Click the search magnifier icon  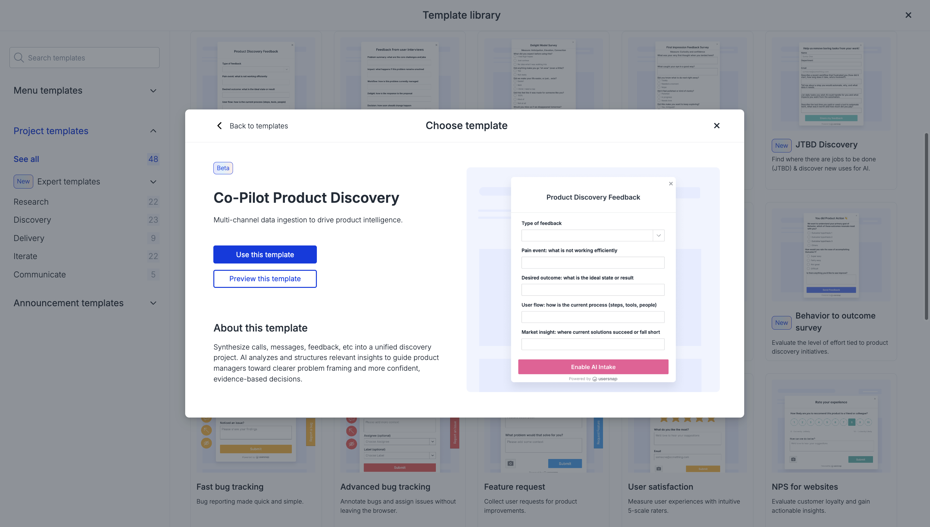[19, 58]
